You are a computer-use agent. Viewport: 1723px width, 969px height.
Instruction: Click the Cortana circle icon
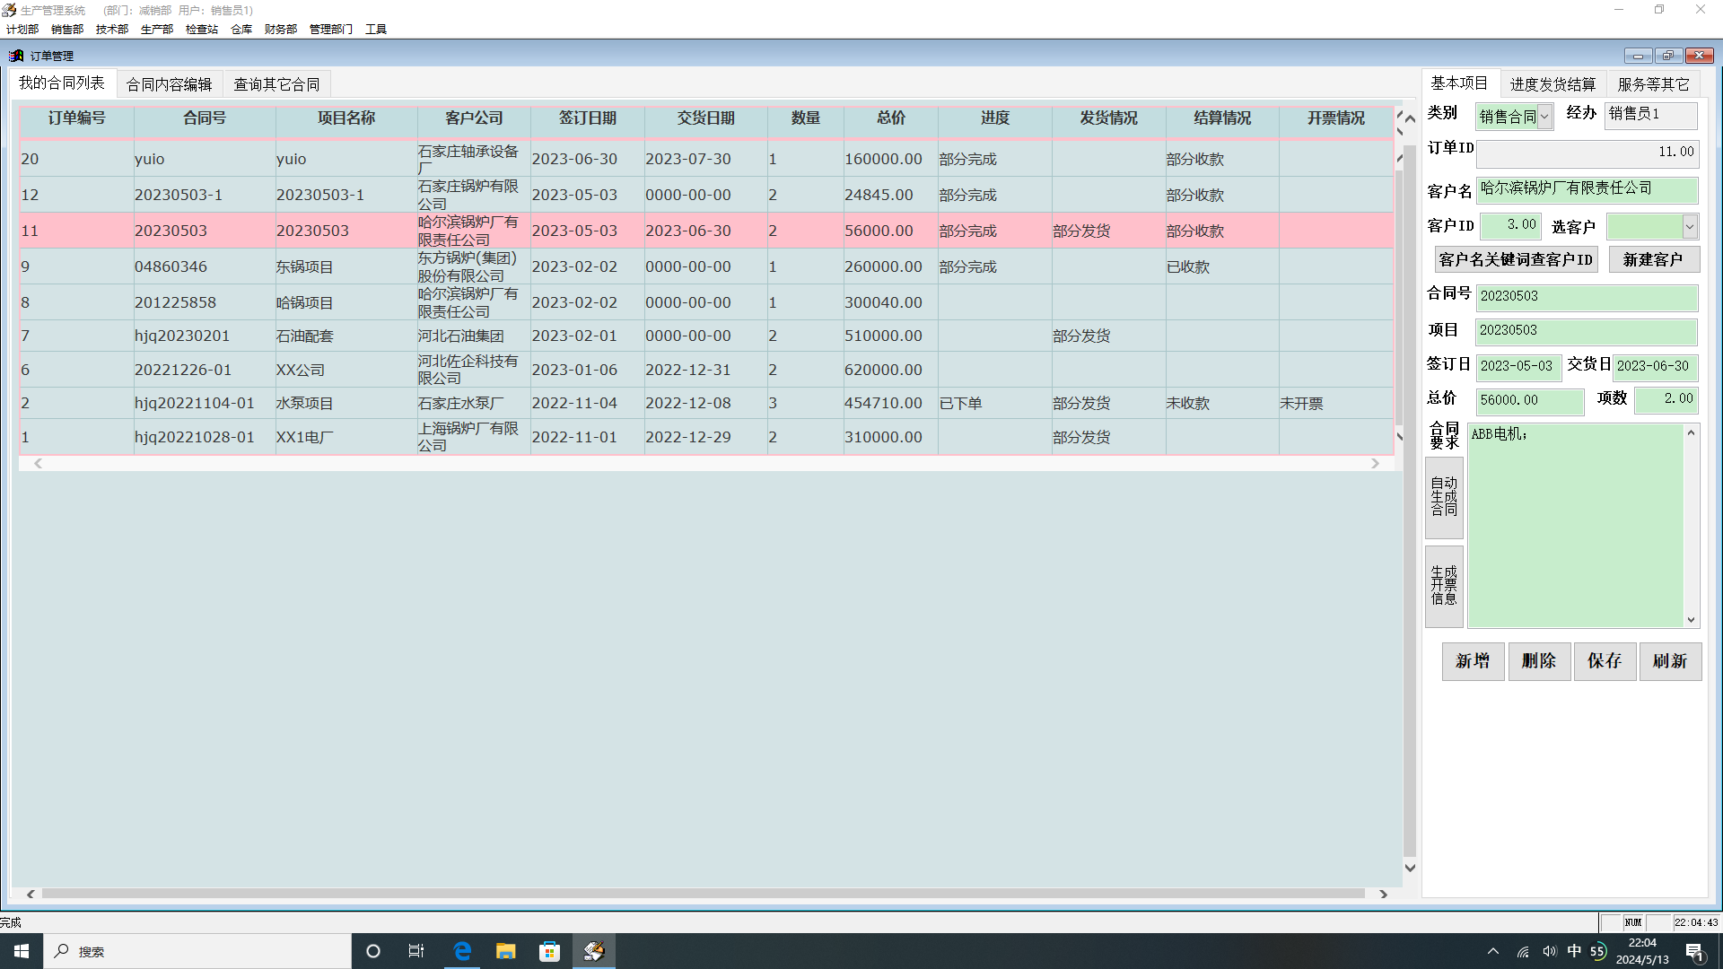tap(373, 951)
